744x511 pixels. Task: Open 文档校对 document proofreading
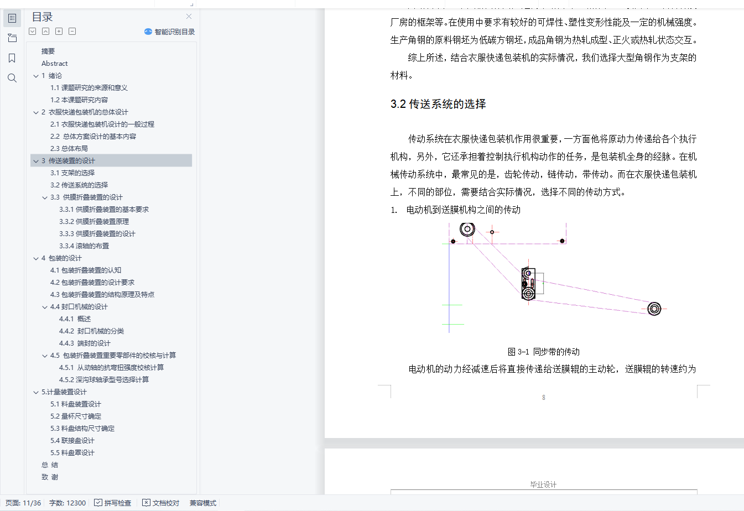[x=160, y=503]
